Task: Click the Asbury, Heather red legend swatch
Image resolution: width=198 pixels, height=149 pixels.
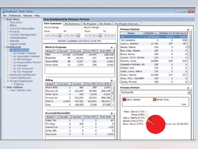Action: pyautogui.click(x=124, y=100)
